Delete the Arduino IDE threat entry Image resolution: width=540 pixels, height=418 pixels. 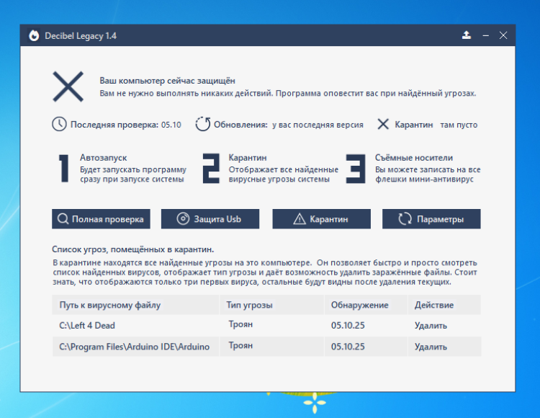click(x=431, y=347)
